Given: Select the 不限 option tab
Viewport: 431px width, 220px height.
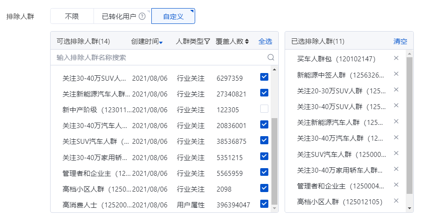Looking at the screenshot, I should coord(72,16).
